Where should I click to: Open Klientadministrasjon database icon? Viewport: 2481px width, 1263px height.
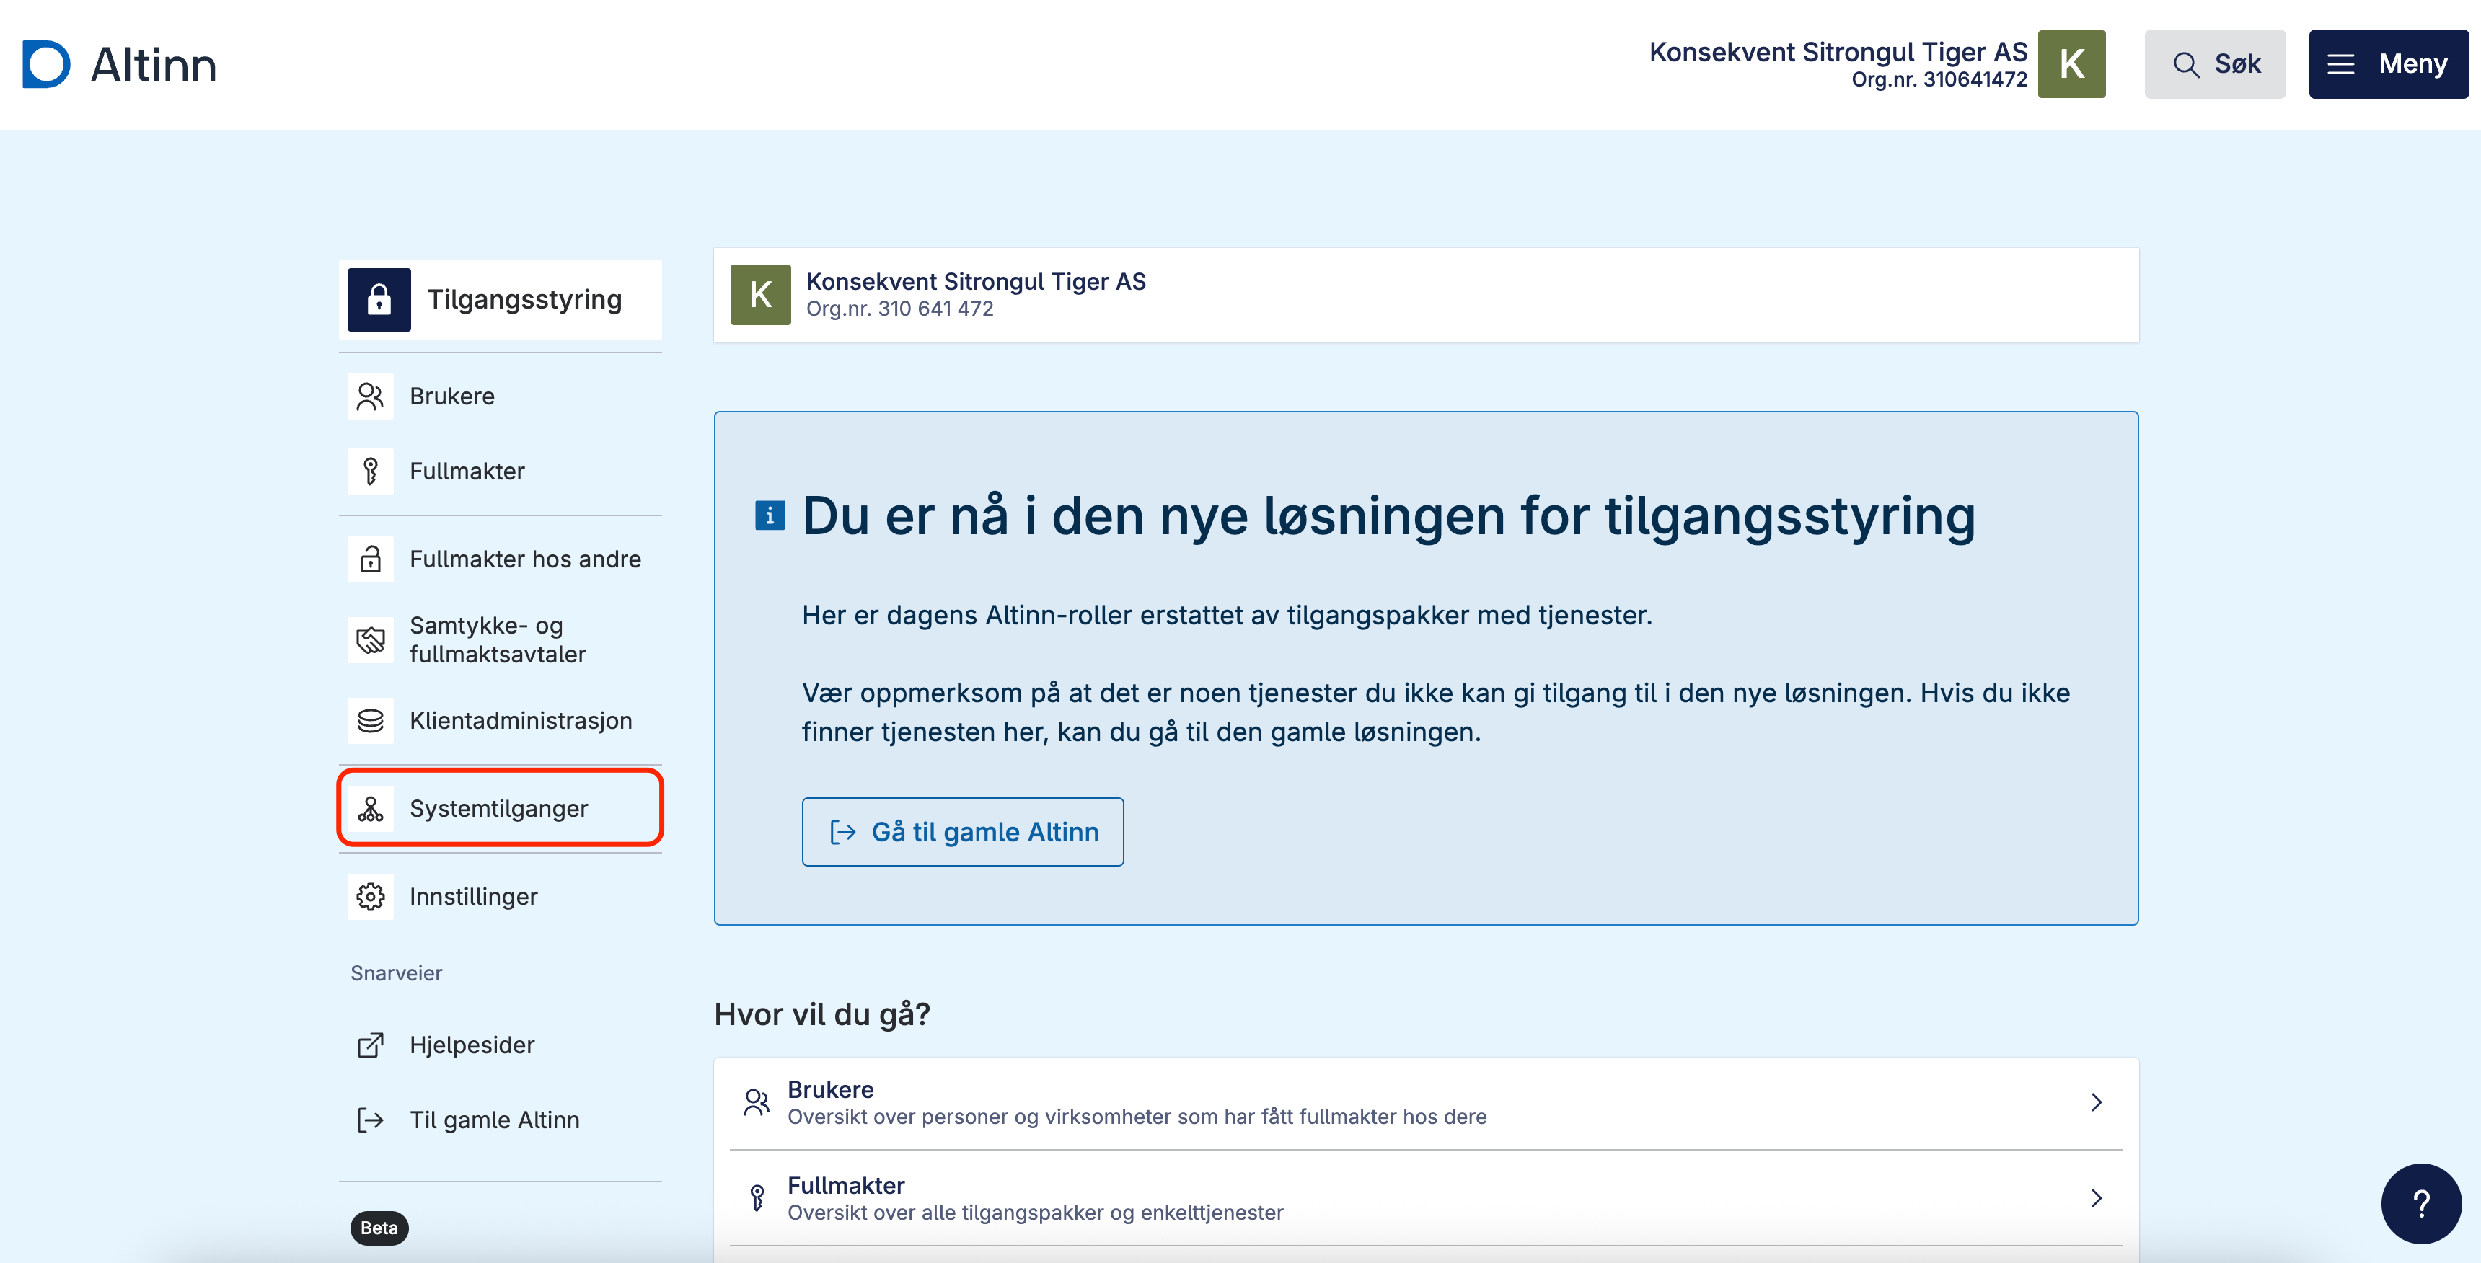coord(371,720)
